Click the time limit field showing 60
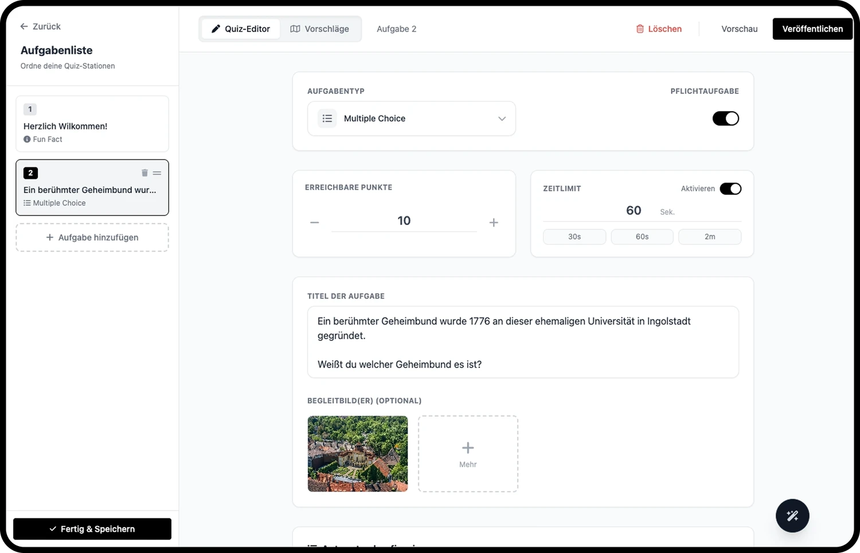Image resolution: width=860 pixels, height=553 pixels. (x=634, y=211)
